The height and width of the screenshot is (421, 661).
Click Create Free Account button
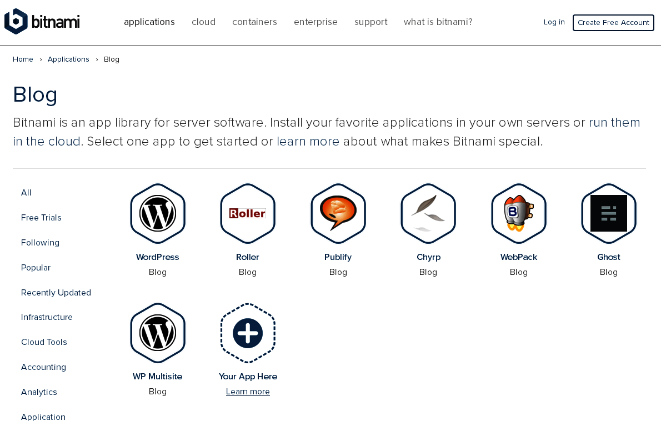[613, 23]
